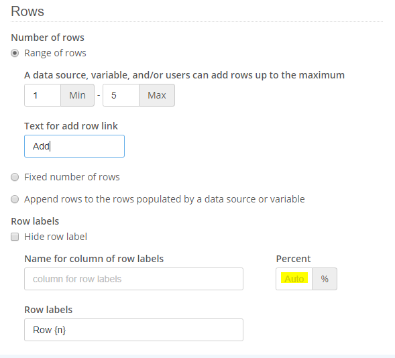The width and height of the screenshot is (395, 358).
Task: Choose the Fixed number of rows option
Action: (x=15, y=177)
